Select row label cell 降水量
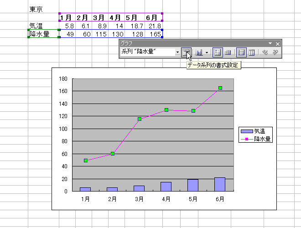Image resolution: width=301 pixels, height=228 pixels. tap(44, 34)
